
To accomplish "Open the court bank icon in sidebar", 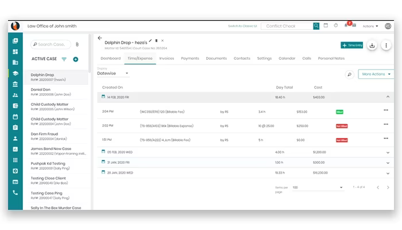I will [16, 84].
